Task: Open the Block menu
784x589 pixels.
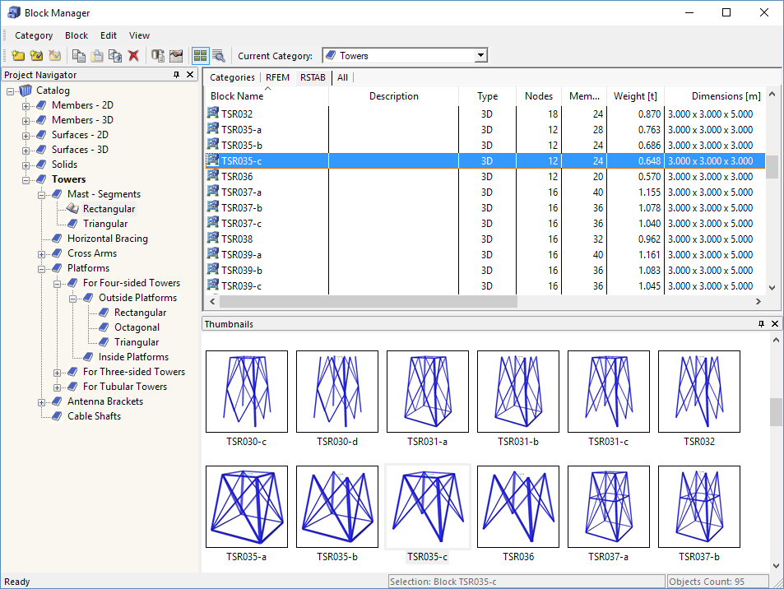Action: [x=77, y=35]
